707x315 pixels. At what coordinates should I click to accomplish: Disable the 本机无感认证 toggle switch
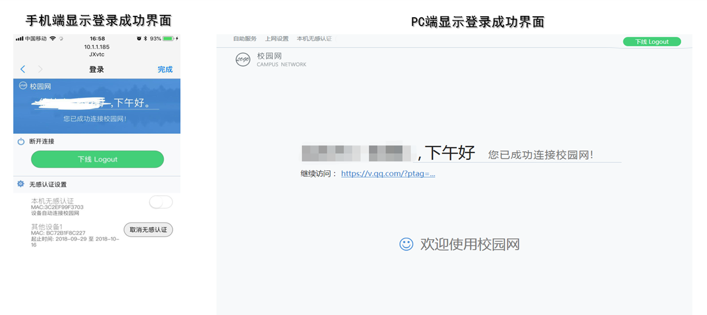coord(161,203)
